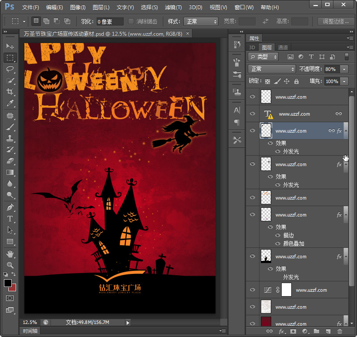Select the Crop tool
357x337 pixels.
(10, 92)
